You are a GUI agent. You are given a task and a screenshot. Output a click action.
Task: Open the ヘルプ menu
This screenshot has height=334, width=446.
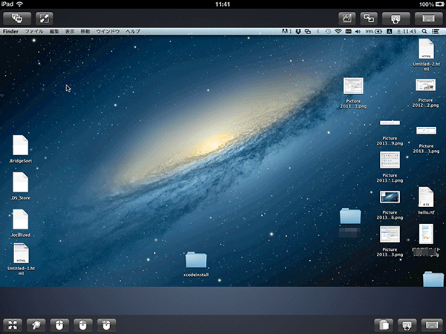[133, 31]
